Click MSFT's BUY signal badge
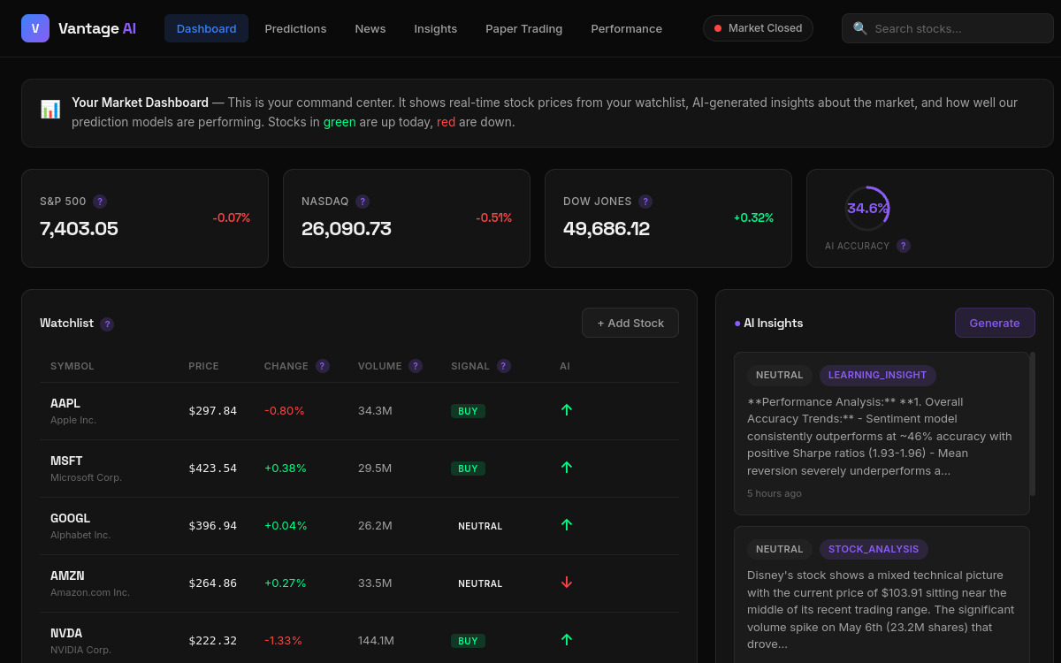 468,469
